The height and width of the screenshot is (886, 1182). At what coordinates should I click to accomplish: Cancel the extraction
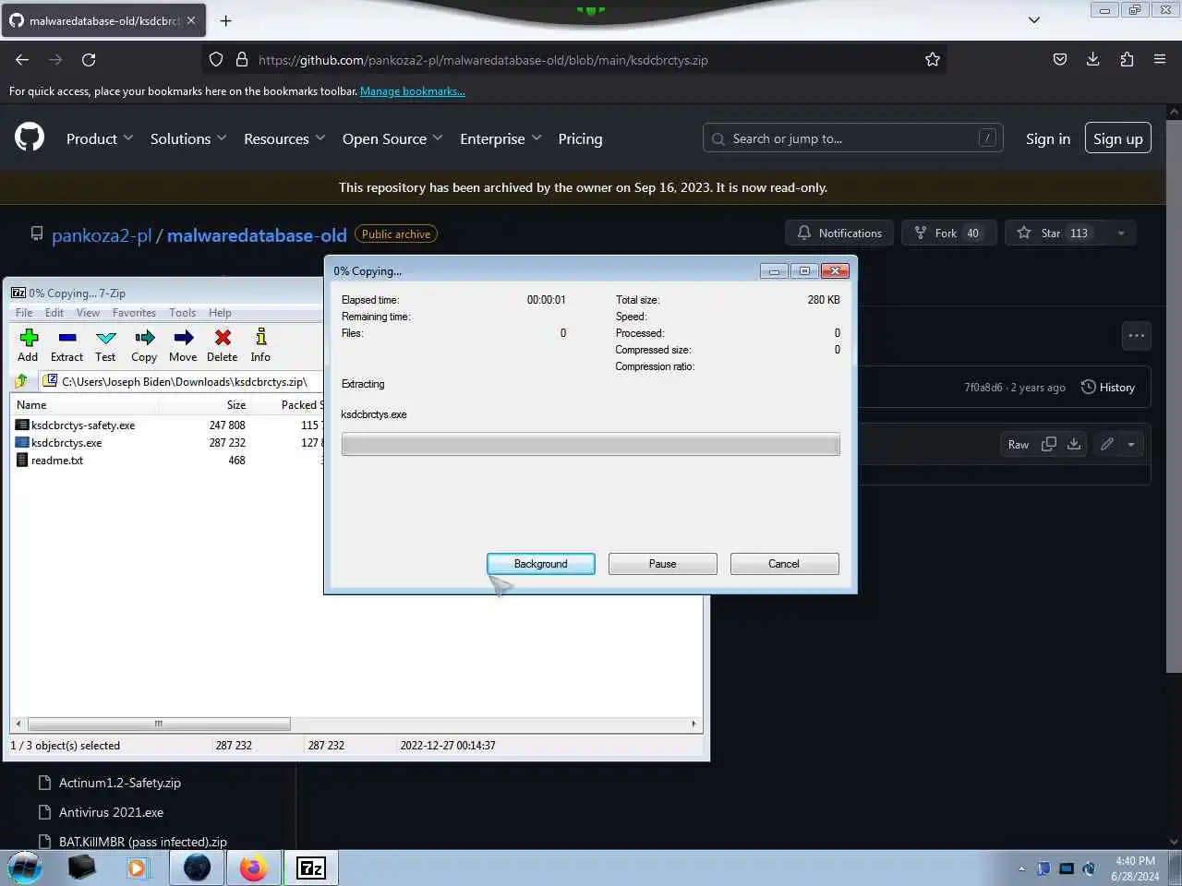(x=784, y=564)
